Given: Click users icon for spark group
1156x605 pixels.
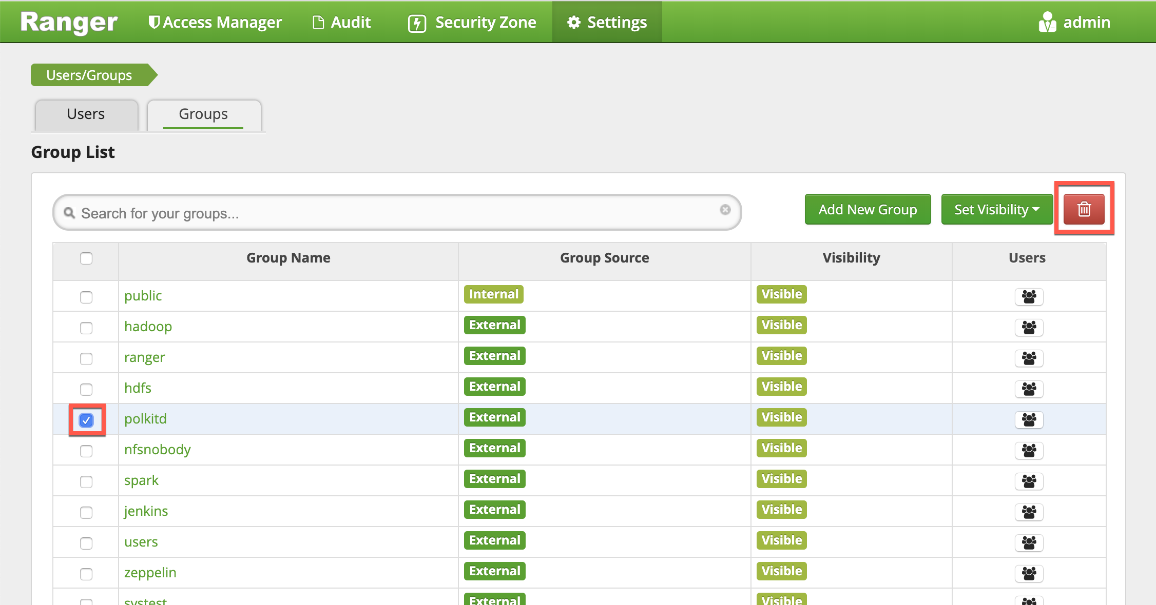Looking at the screenshot, I should tap(1029, 481).
